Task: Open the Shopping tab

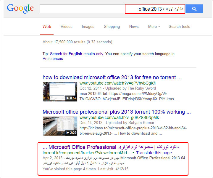Action: click(x=112, y=26)
